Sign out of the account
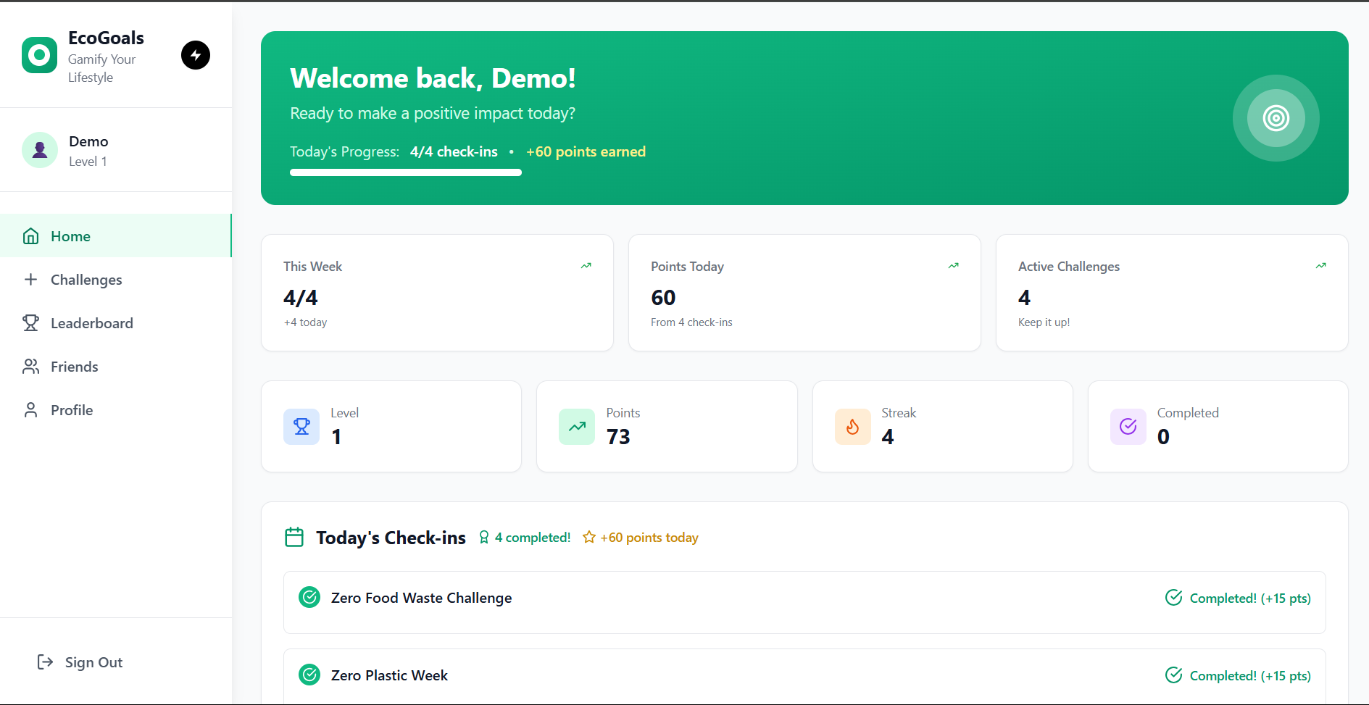 point(80,662)
